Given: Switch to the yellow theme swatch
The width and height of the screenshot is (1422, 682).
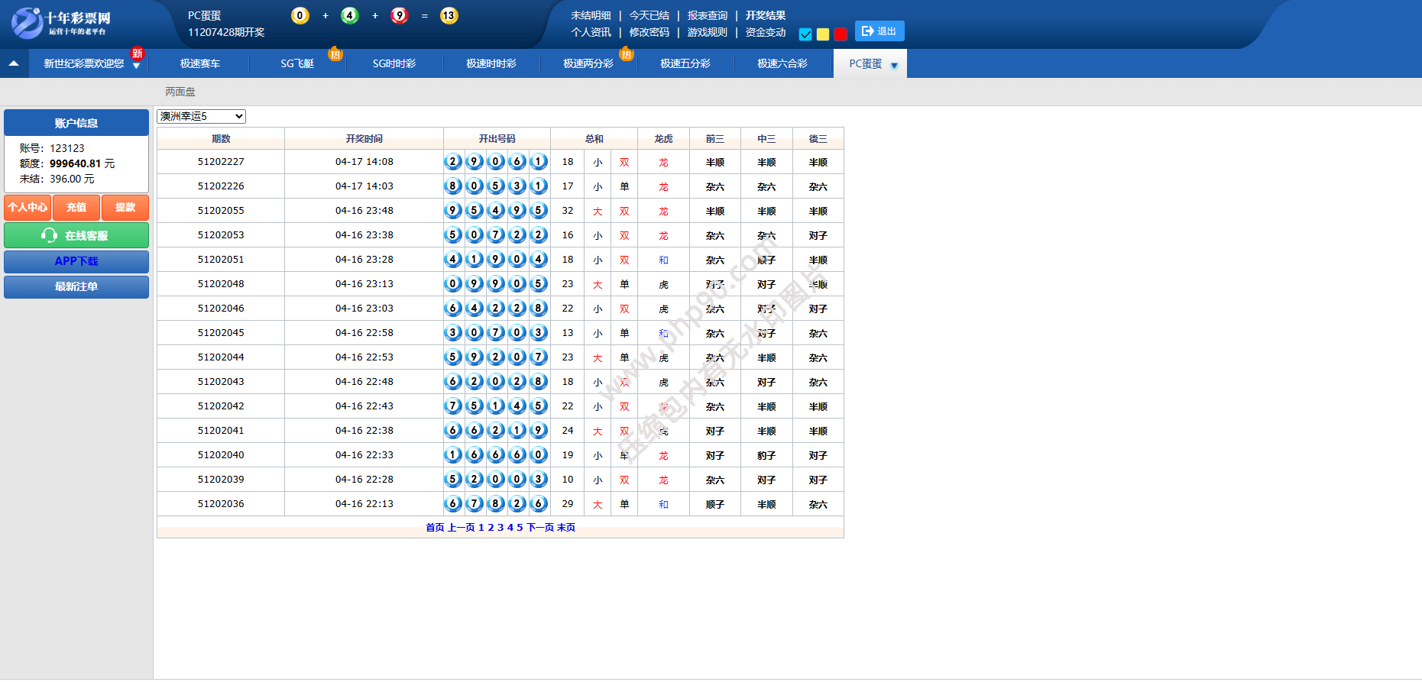Looking at the screenshot, I should [x=823, y=34].
